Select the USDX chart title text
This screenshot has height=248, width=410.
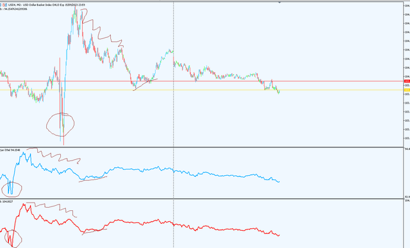point(47,4)
